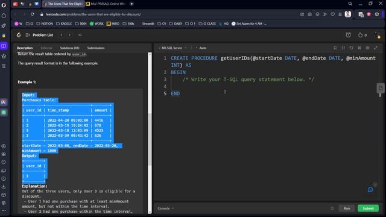Image resolution: width=386 pixels, height=217 pixels.
Task: Reload the LeetCode page
Action: click(32, 14)
